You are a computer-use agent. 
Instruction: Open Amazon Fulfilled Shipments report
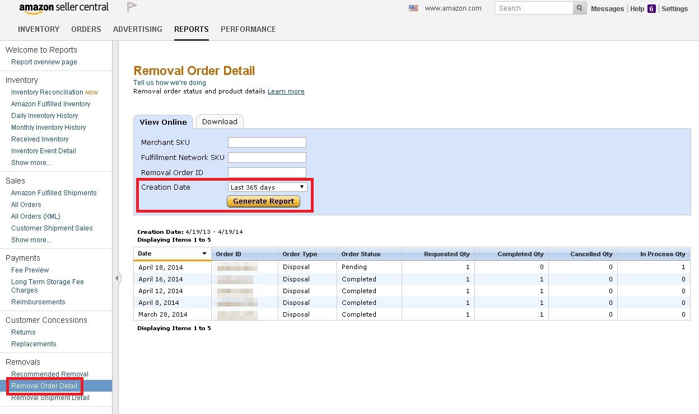[54, 193]
